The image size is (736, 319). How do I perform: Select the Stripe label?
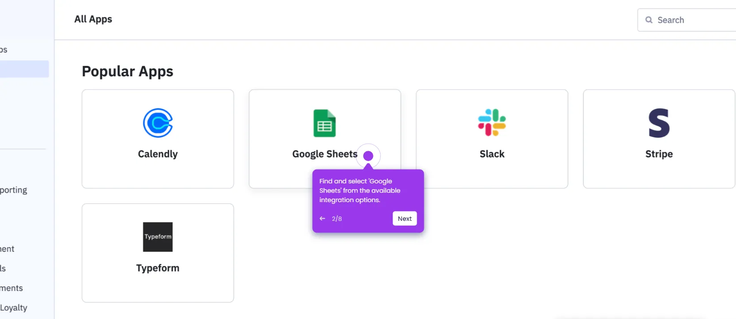(659, 154)
